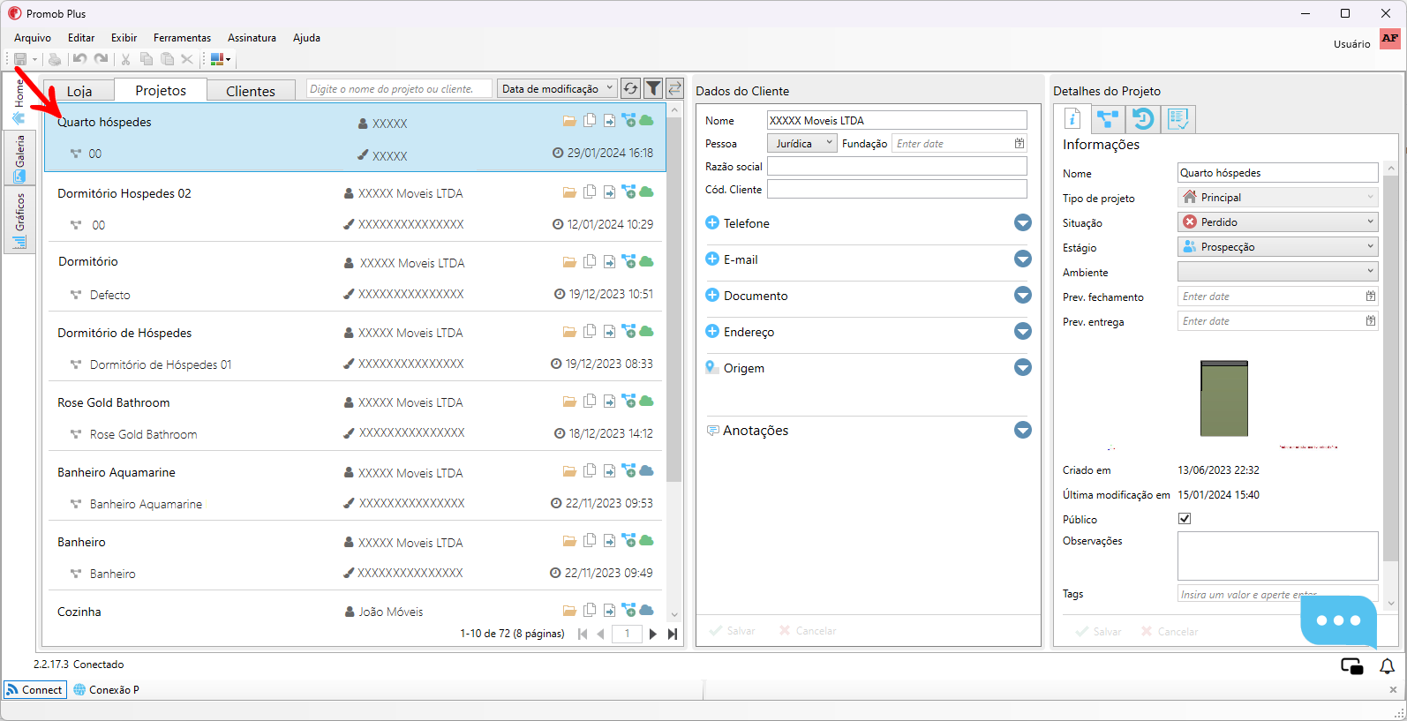Open the Data de modificação sort dropdown
Viewport: 1407px width, 721px height.
pyautogui.click(x=557, y=88)
